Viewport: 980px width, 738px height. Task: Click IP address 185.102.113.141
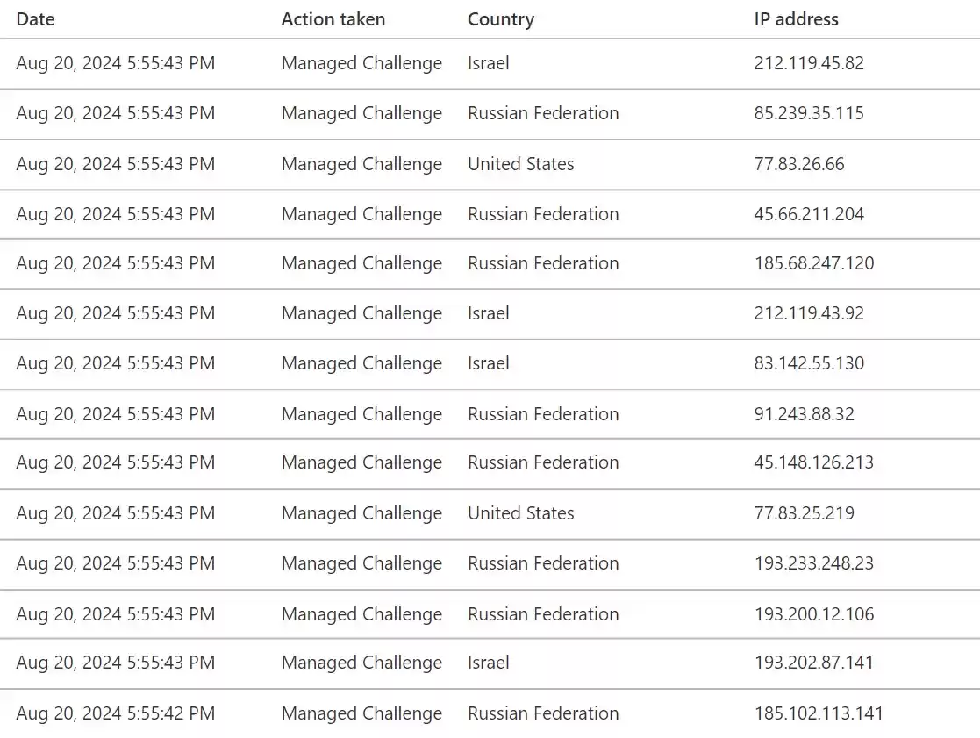[x=819, y=713]
